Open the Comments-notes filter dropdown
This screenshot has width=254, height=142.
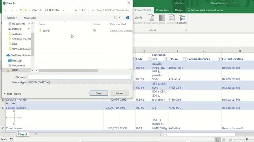[219, 59]
